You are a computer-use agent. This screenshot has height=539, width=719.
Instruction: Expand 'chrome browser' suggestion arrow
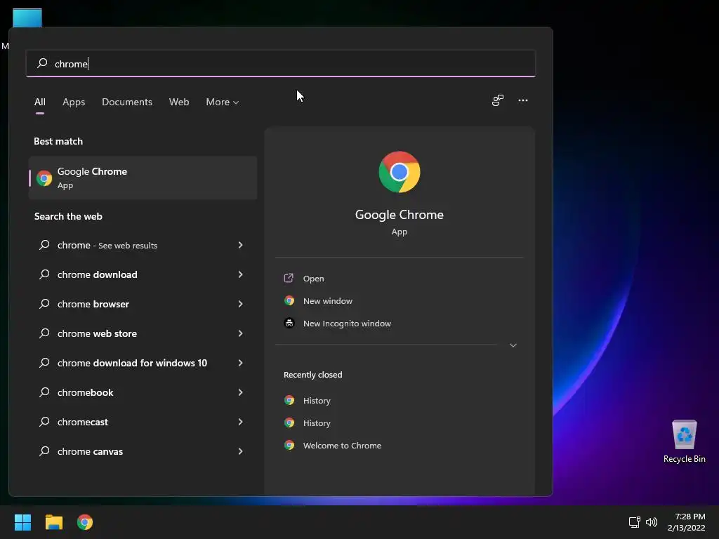click(x=240, y=304)
